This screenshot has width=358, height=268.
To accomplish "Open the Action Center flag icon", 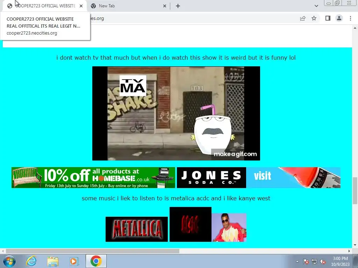I will [306, 261].
